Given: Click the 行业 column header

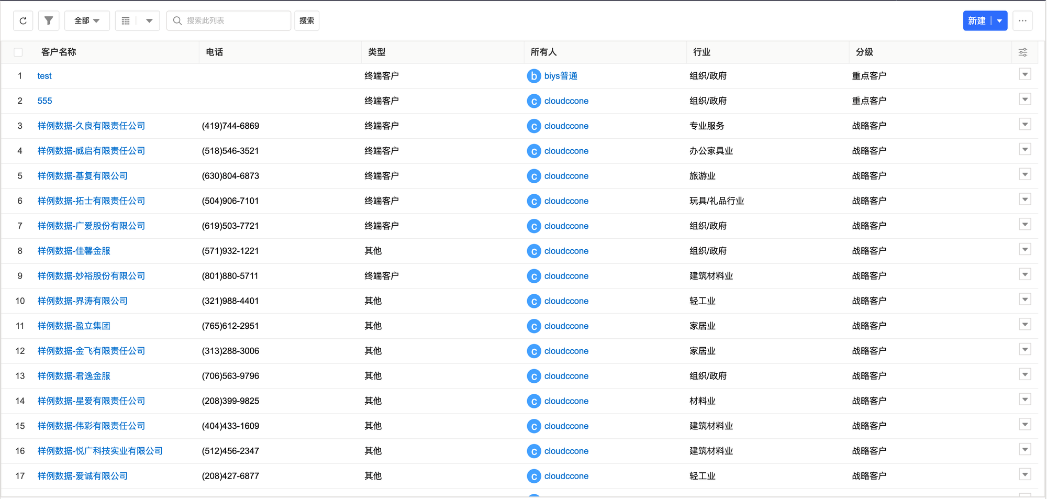Looking at the screenshot, I should (x=701, y=52).
